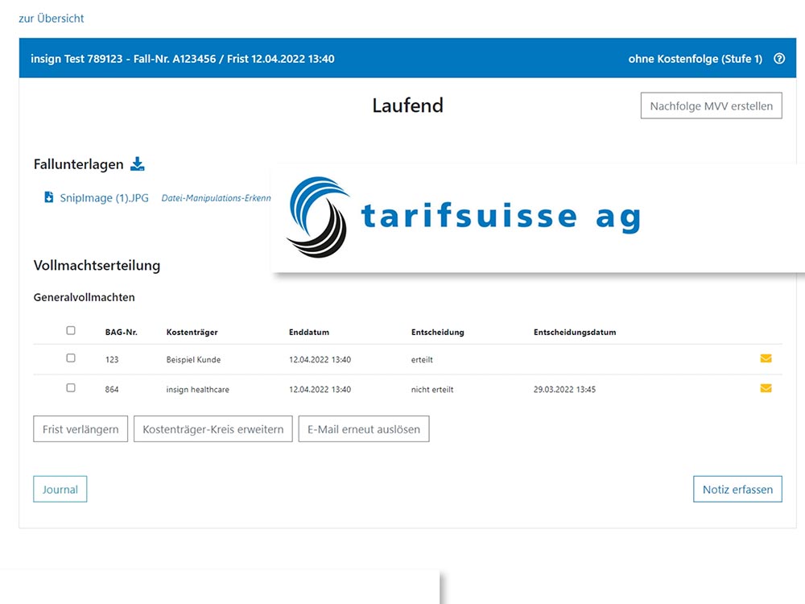This screenshot has height=604, width=805.
Task: Click Nachfolge MVV erstellen button
Action: point(711,105)
